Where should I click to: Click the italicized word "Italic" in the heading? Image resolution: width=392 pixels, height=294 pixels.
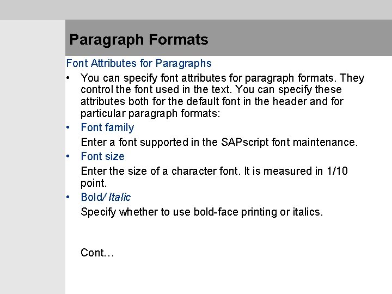tap(119, 197)
